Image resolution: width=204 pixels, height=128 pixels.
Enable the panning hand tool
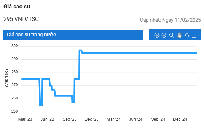pyautogui.click(x=179, y=35)
